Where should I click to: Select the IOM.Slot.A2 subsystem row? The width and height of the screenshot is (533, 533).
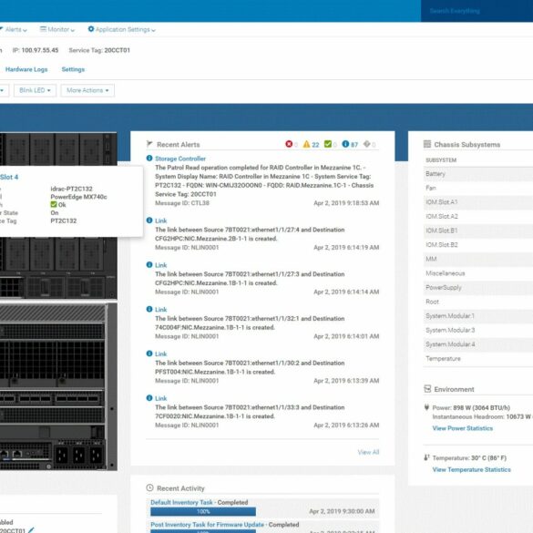pyautogui.click(x=478, y=217)
